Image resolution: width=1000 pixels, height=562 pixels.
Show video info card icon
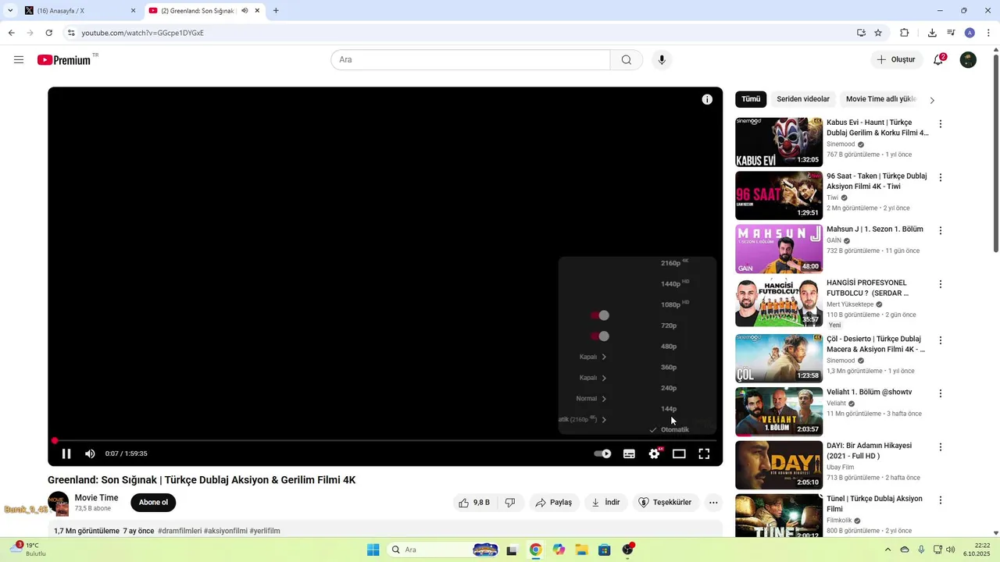click(707, 99)
